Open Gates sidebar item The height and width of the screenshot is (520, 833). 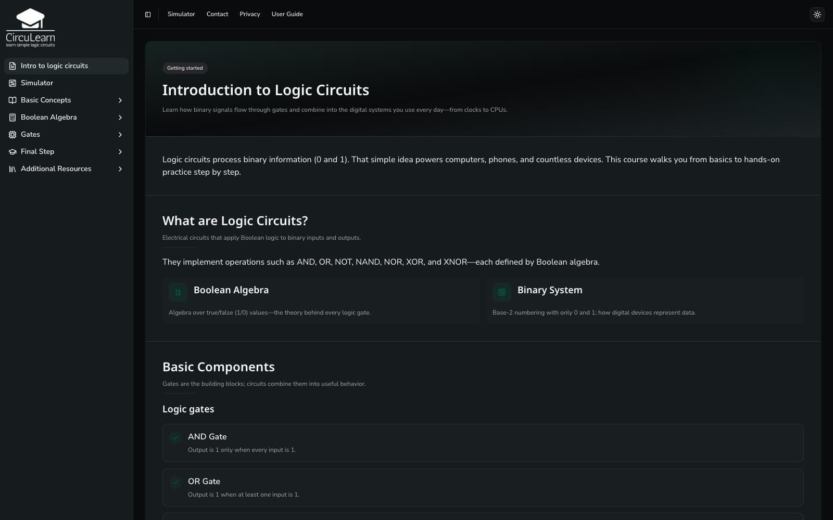(x=66, y=135)
